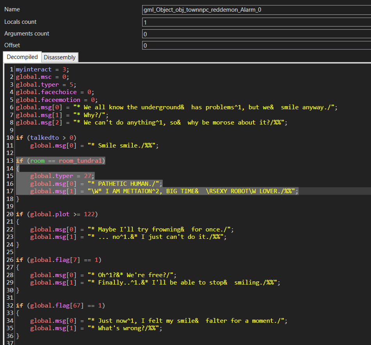371x345 pixels.
Task: Click the '* Smile smile./%%' line
Action: pyautogui.click(x=94, y=146)
